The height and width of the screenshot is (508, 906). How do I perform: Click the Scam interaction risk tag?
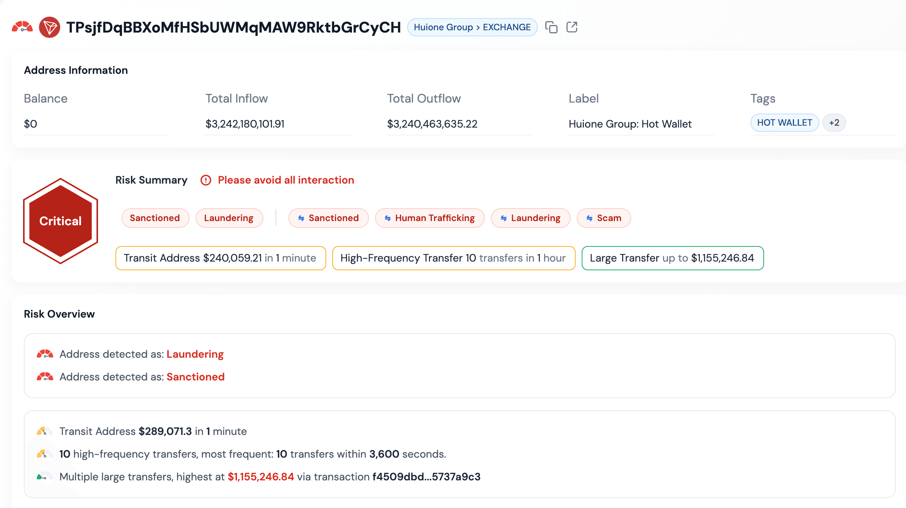[604, 218]
